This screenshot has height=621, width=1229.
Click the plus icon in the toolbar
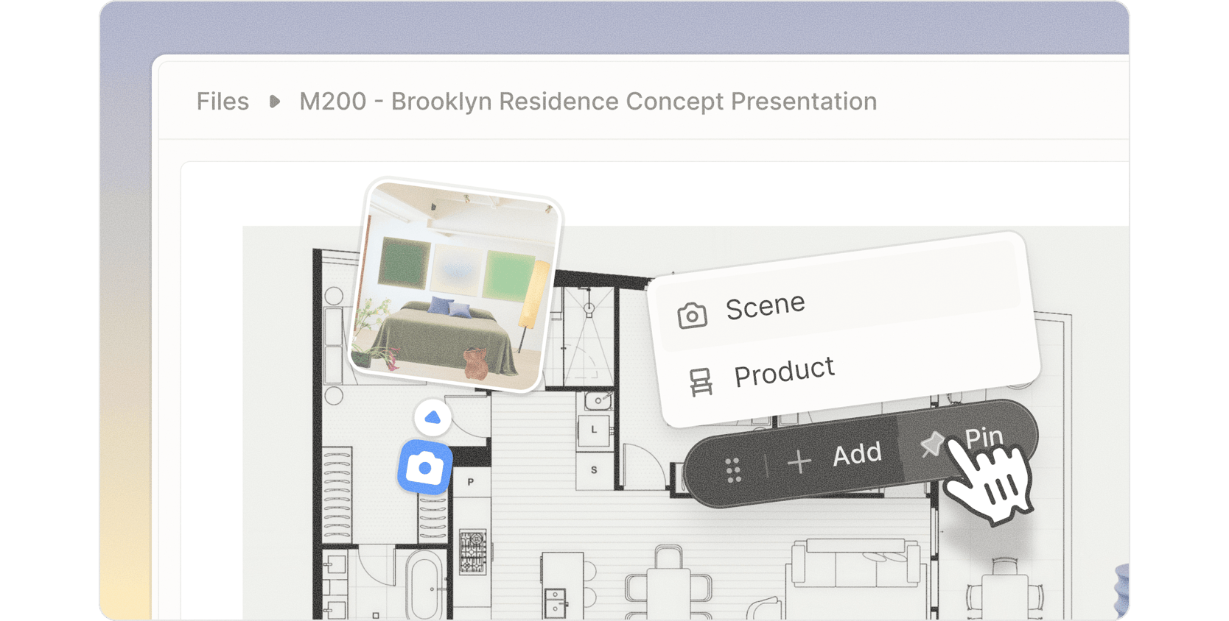tap(799, 462)
